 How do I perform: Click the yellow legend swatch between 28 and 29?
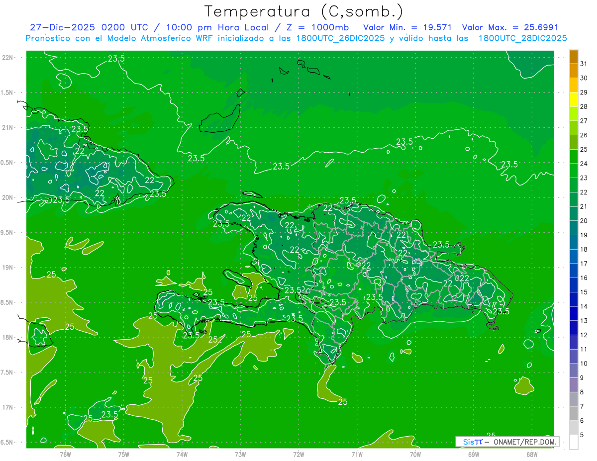[x=574, y=99]
